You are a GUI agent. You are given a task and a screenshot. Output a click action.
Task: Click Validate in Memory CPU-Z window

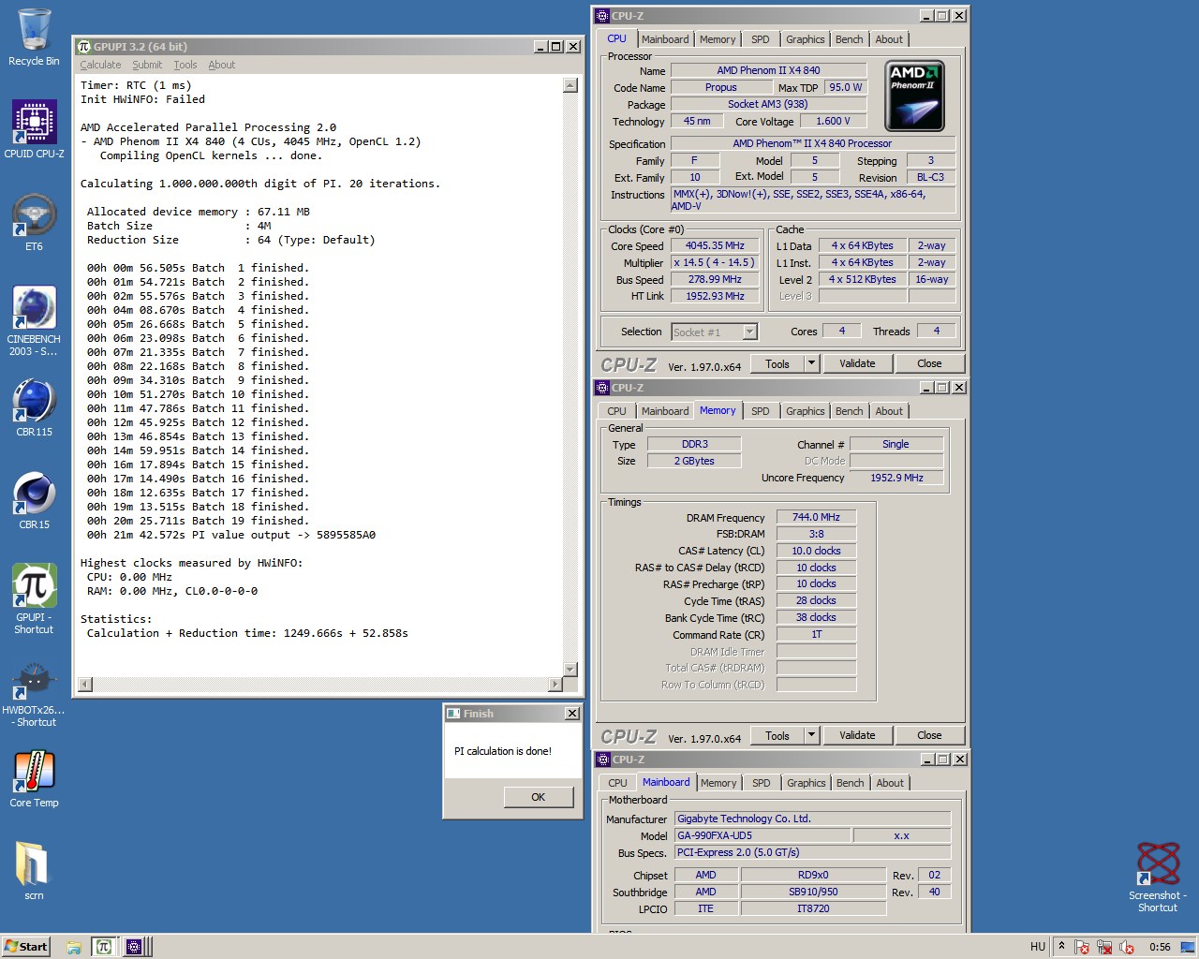[857, 735]
